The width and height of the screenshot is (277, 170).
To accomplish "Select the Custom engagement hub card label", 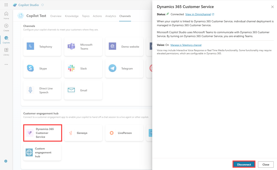I will pos(43,152).
